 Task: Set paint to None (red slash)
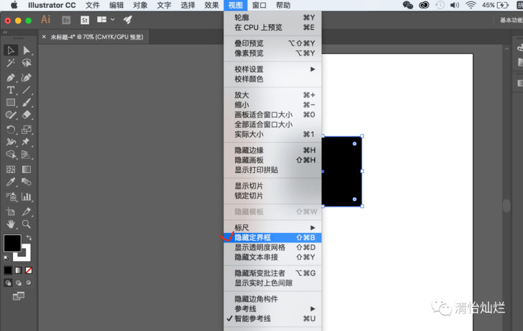pos(29,270)
